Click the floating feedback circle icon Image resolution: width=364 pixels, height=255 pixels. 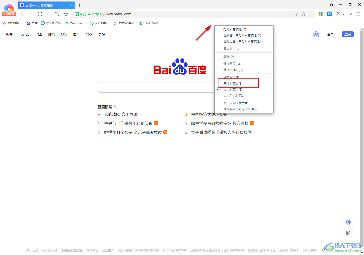click(348, 222)
